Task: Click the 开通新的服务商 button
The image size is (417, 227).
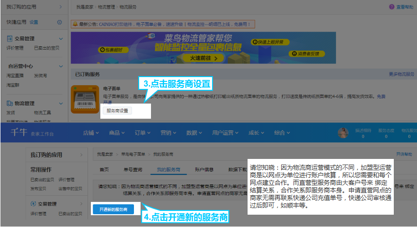Action: pyautogui.click(x=113, y=210)
